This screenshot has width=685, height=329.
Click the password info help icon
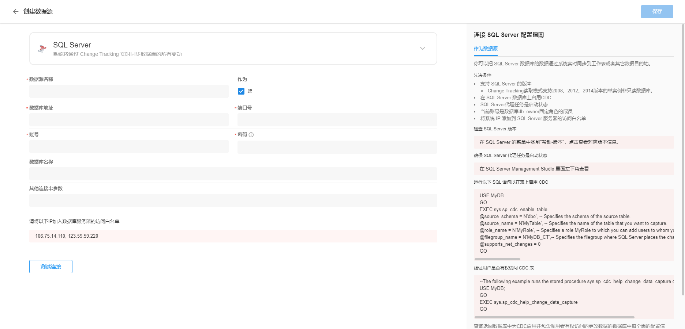pos(251,135)
